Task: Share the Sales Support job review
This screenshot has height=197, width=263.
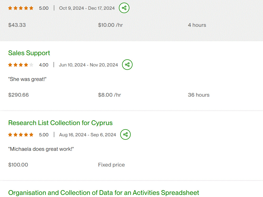Action: [x=127, y=65]
